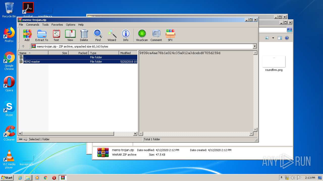The image size is (323, 181).
Task: Click the Explorer search button
Action: click(x=289, y=30)
